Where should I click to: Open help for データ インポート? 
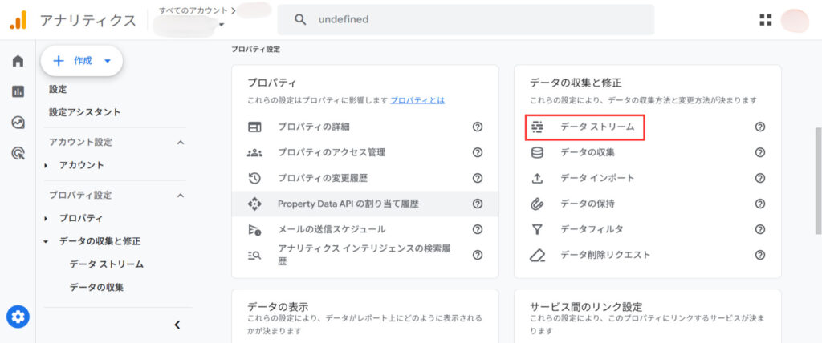(760, 178)
